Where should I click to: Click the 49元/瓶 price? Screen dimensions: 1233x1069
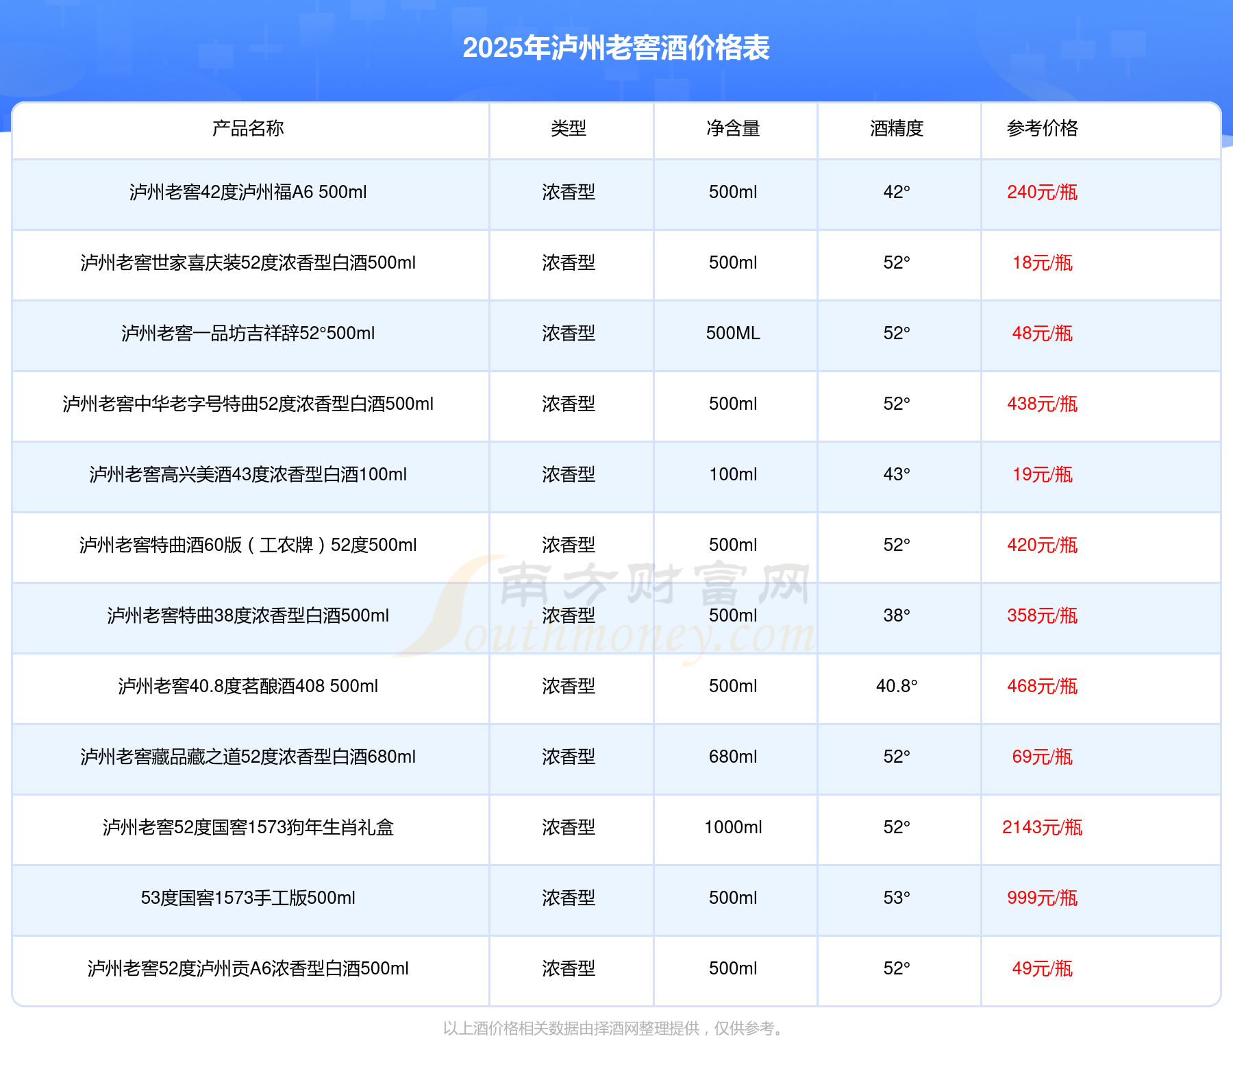point(1043,968)
